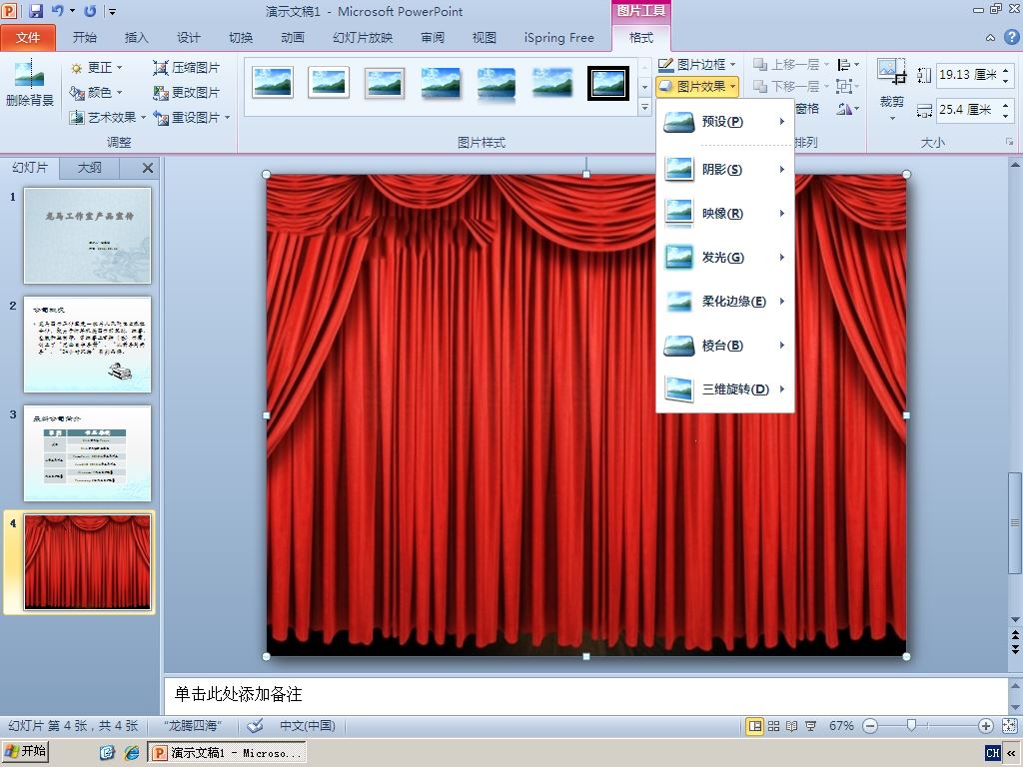Collapse the Picture Effects (图片效果) menu button

pos(696,86)
